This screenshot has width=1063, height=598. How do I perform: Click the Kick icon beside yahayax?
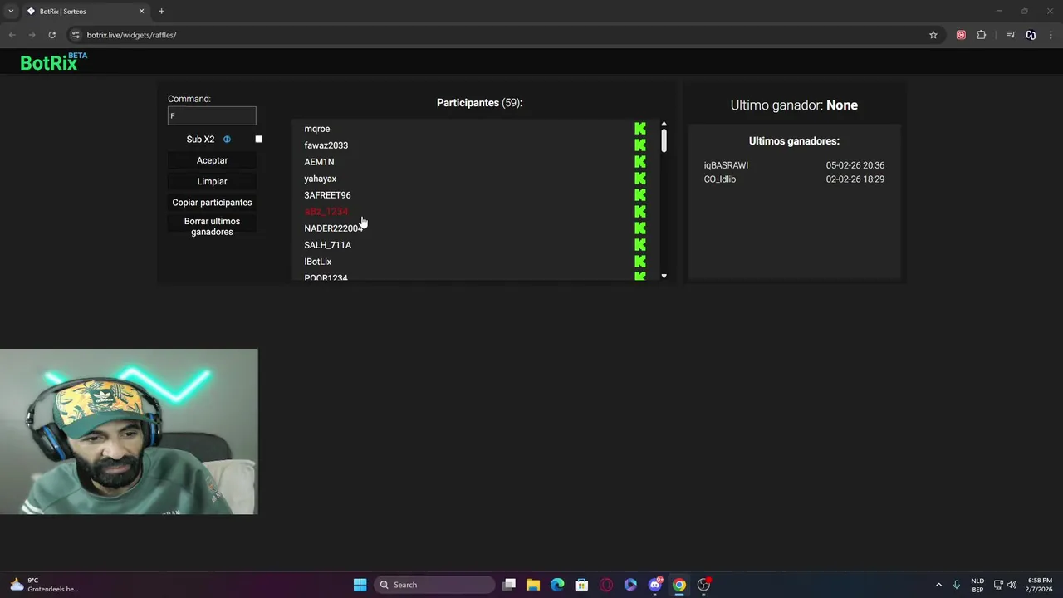[639, 179]
